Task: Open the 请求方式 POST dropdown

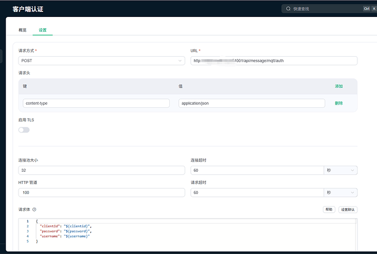Action: pos(102,61)
